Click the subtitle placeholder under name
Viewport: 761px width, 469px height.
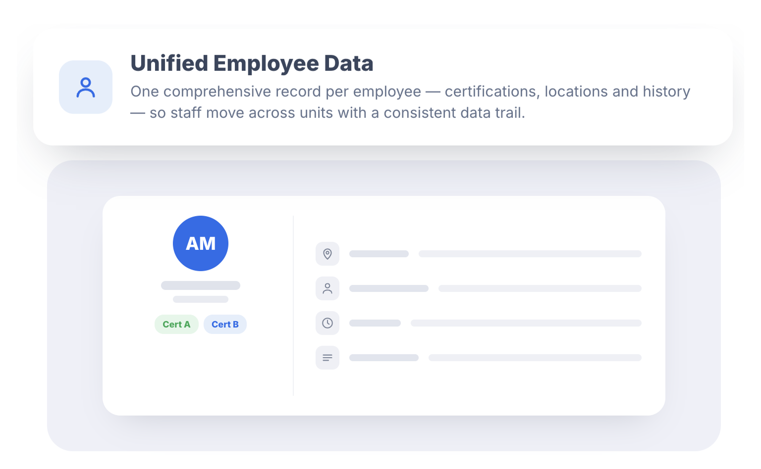click(x=201, y=299)
